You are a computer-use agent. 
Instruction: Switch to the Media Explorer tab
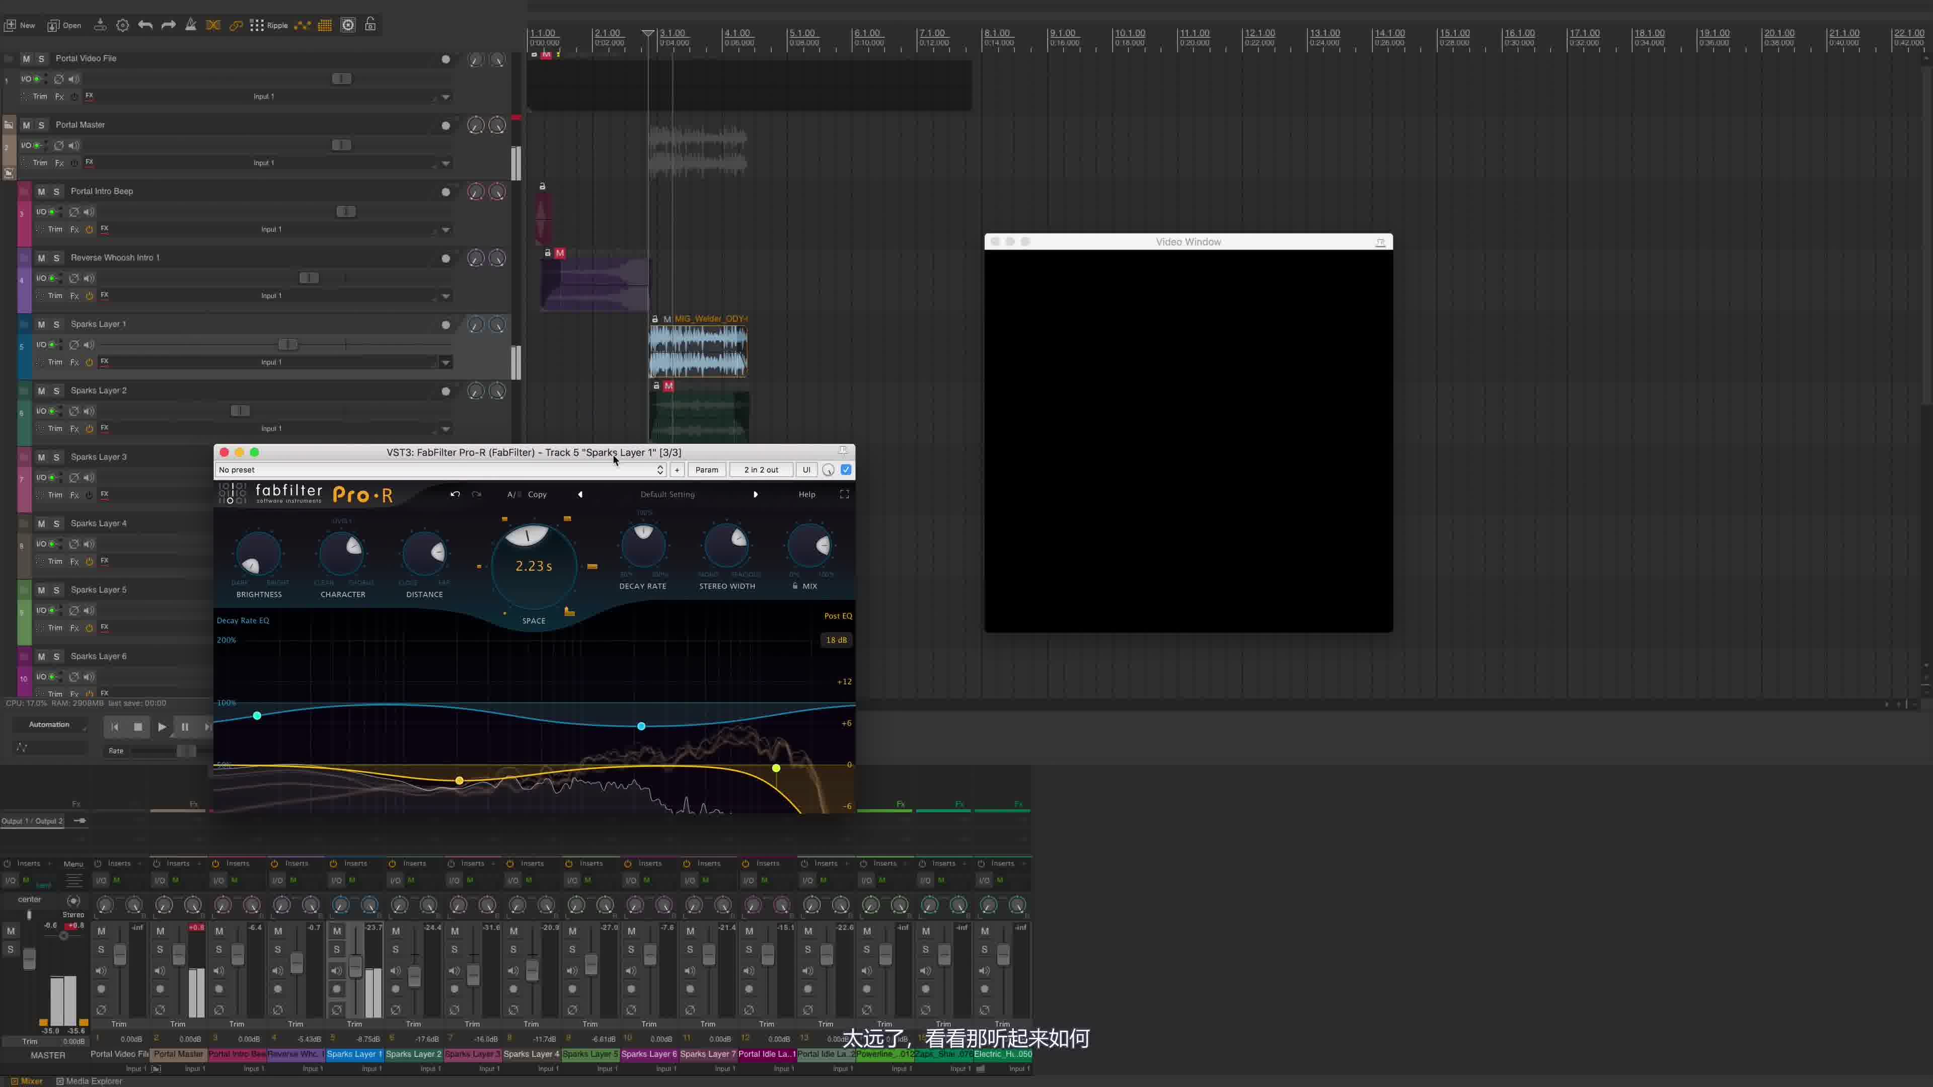tap(89, 1081)
